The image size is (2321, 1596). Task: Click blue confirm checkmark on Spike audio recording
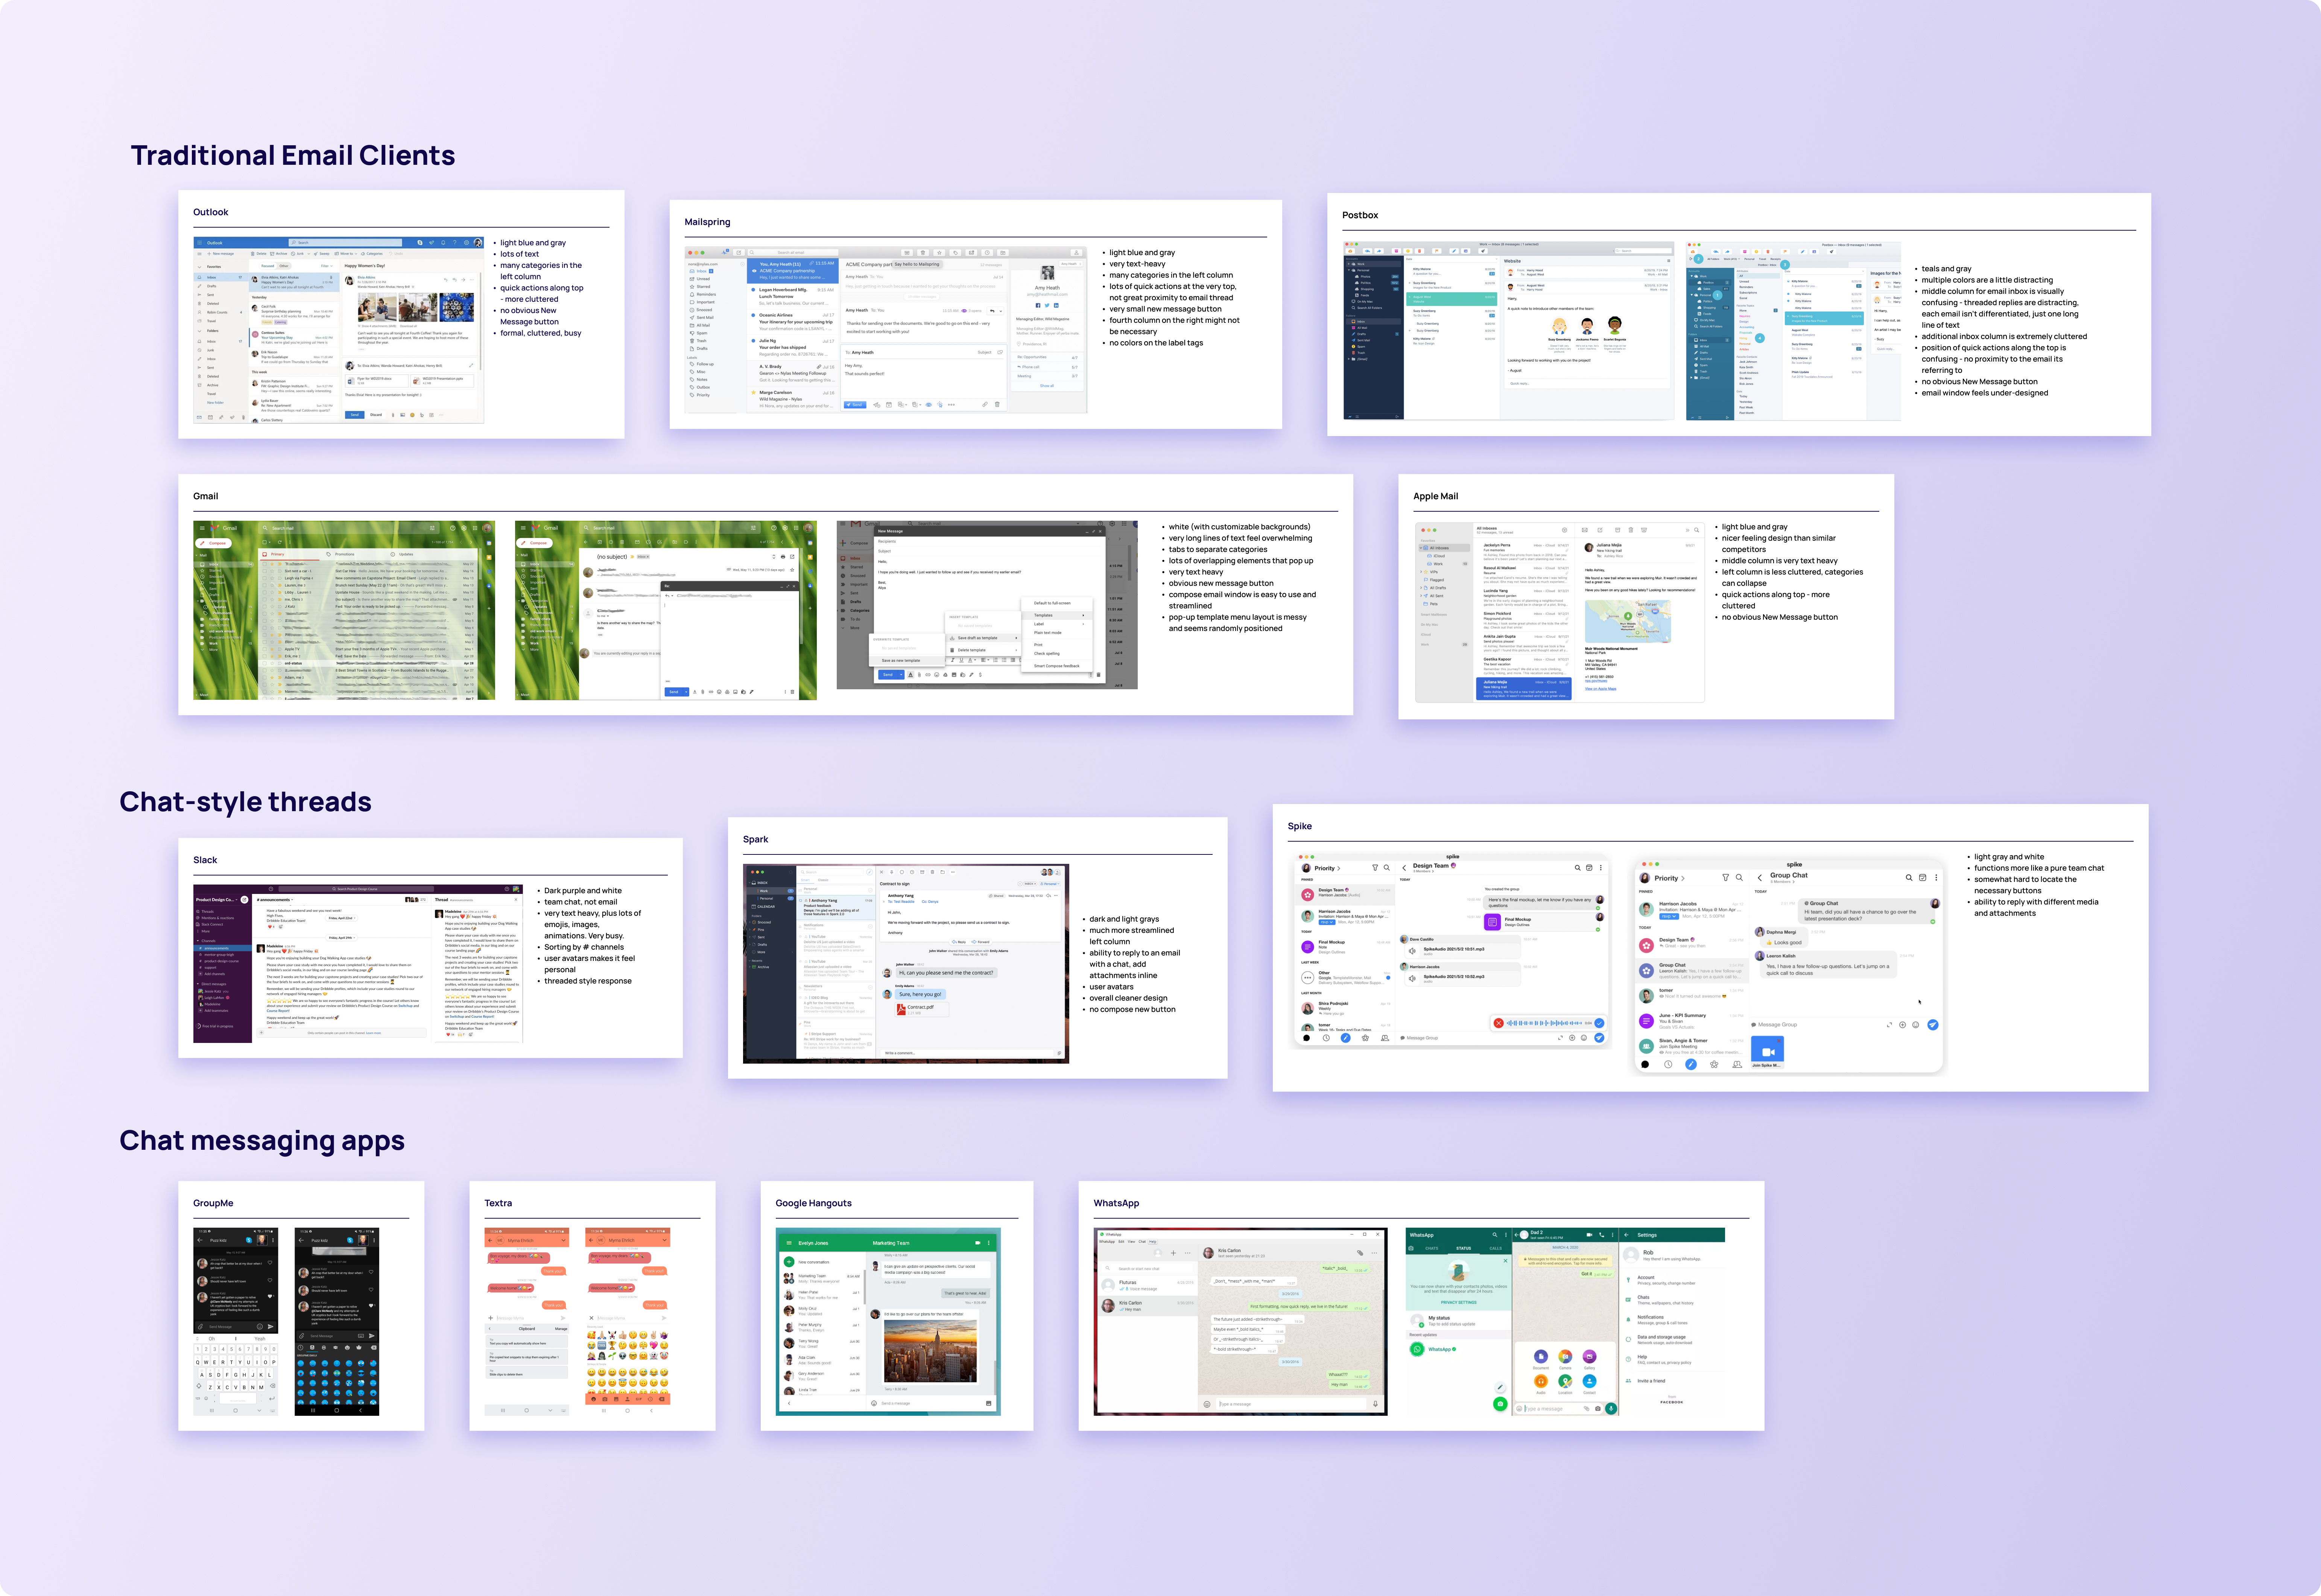1599,1023
